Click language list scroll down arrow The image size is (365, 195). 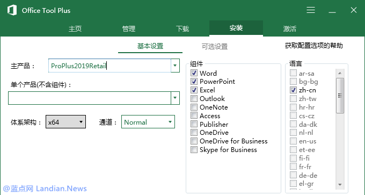[x=340, y=185]
